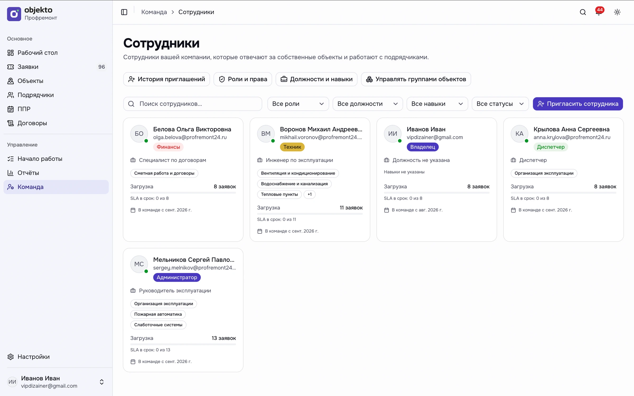This screenshot has height=396, width=634.
Task: Expand user account switcher chevrons
Action: [101, 382]
